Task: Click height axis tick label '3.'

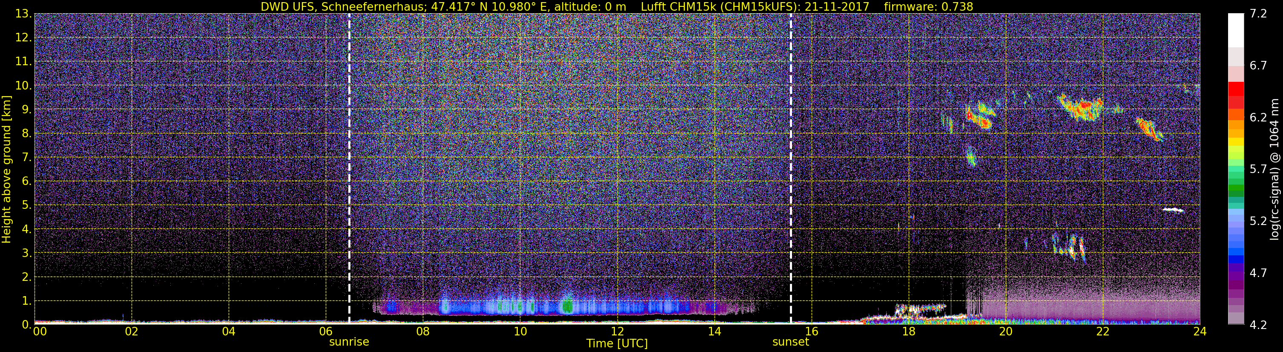Action: click(x=26, y=253)
